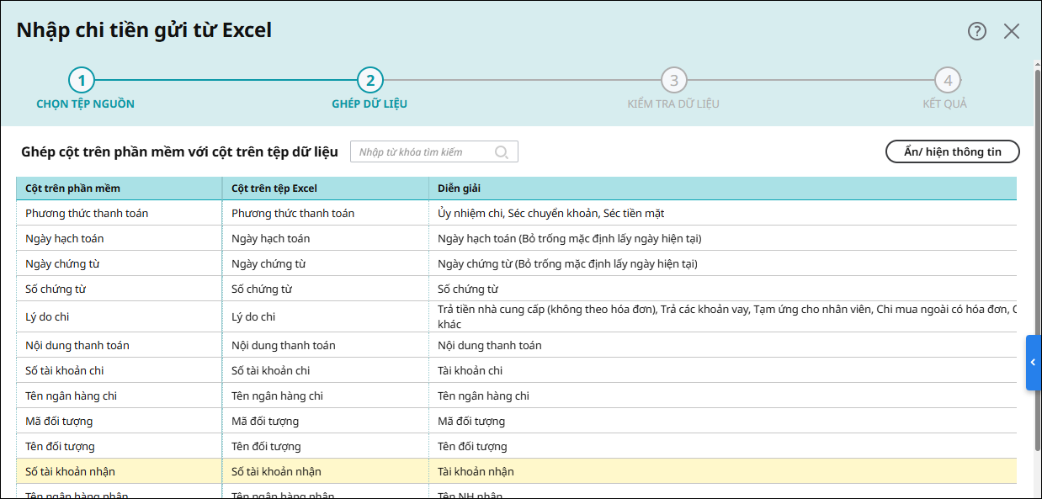Click the Ẩn/ hiện thông tin button
1042x499 pixels.
tap(952, 151)
